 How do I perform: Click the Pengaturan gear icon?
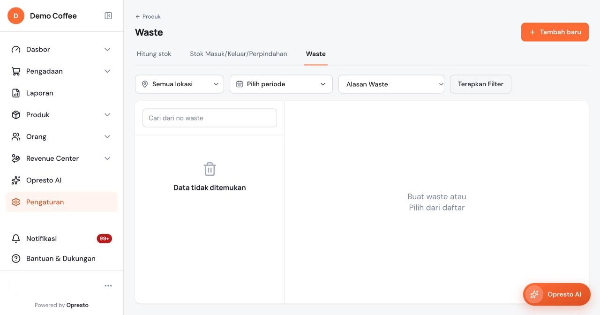[16, 202]
